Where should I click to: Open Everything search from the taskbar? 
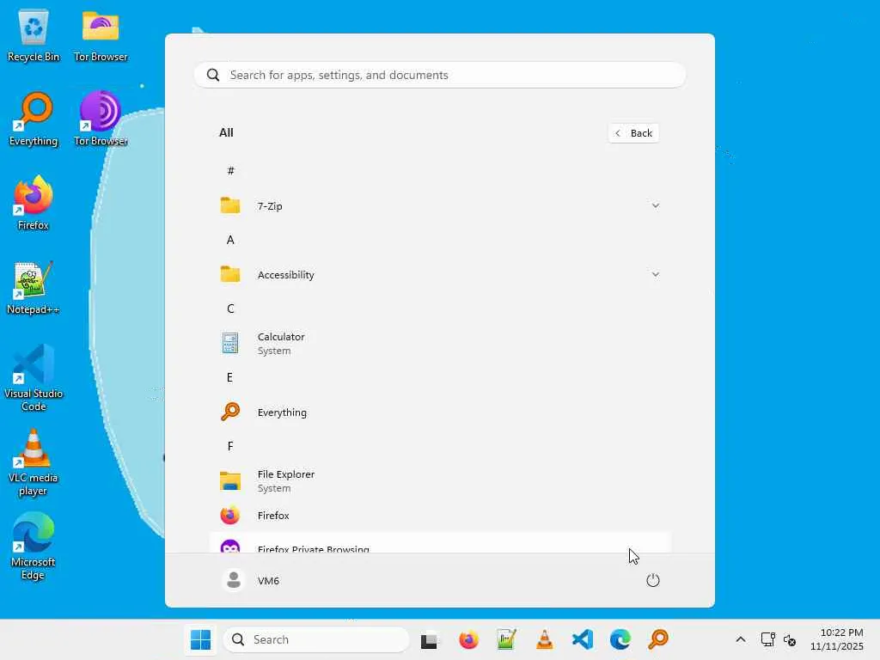(658, 639)
